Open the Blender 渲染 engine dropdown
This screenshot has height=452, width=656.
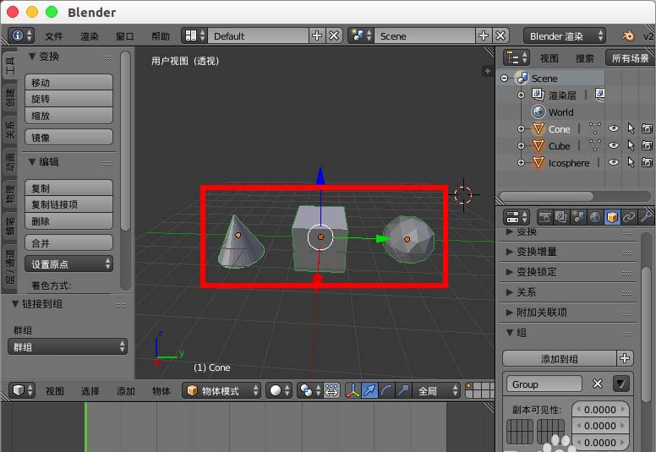565,36
